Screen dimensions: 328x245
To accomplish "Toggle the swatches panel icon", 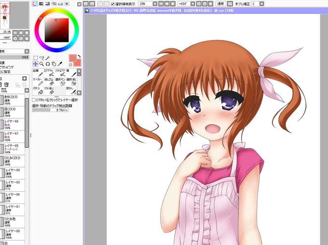I will (x=60, y=4).
